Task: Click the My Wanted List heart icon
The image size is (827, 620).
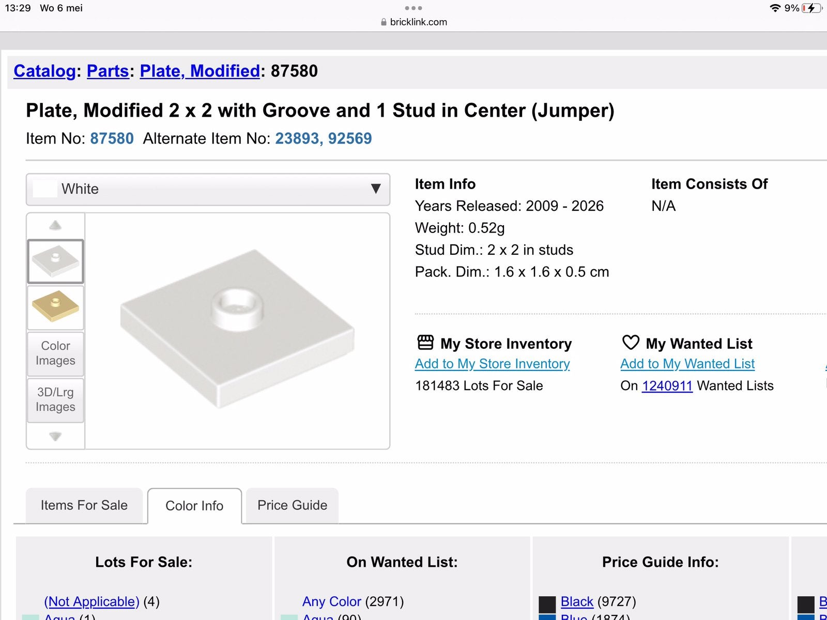Action: pos(631,343)
